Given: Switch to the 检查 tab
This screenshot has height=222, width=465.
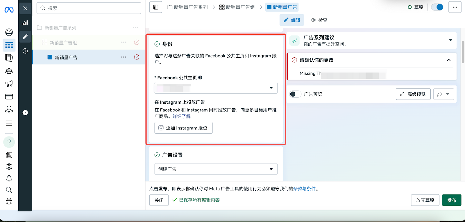Looking at the screenshot, I should [319, 20].
